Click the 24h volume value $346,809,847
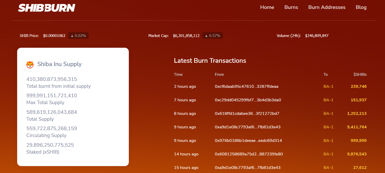 317,36
